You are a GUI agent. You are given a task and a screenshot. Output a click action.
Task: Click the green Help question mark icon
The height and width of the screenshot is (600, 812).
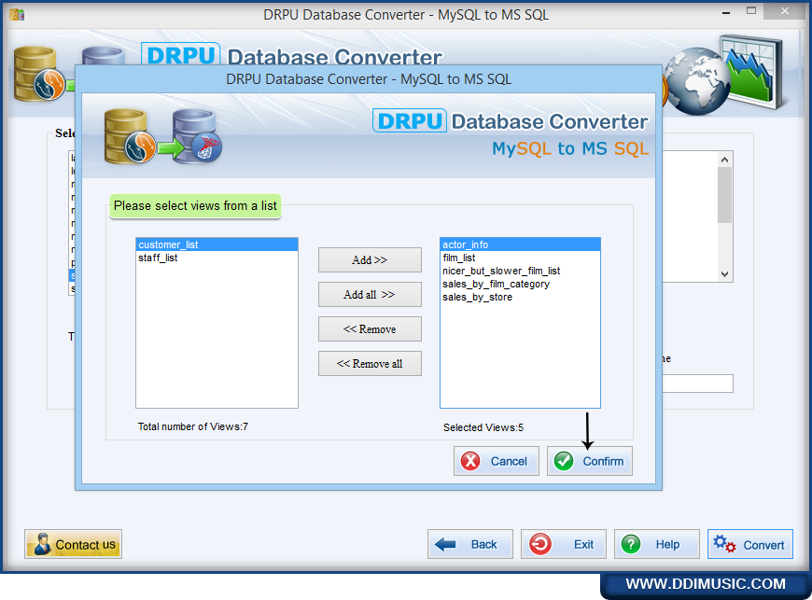click(631, 544)
